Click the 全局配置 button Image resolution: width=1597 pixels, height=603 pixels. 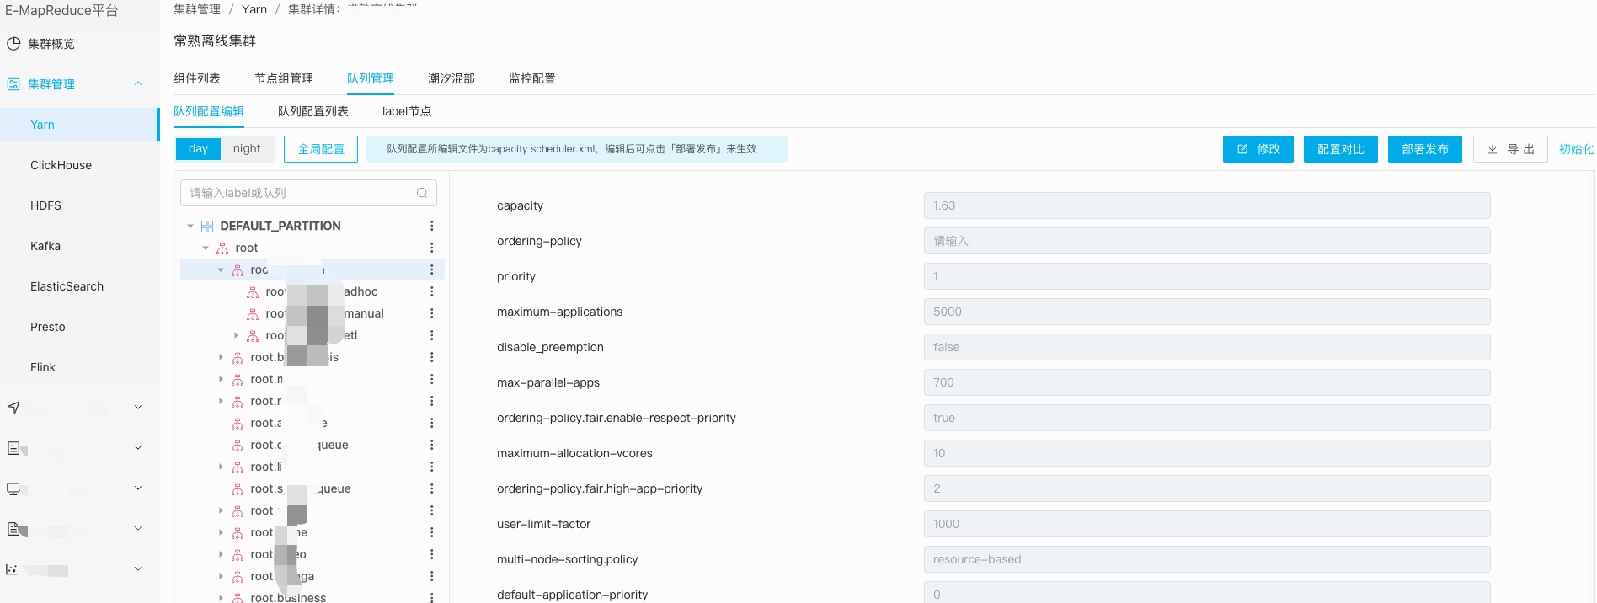click(x=321, y=149)
